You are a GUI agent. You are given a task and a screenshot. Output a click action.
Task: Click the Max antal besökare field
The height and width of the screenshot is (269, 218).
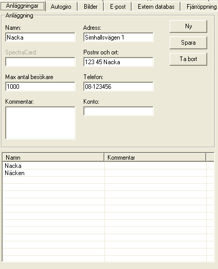click(40, 86)
